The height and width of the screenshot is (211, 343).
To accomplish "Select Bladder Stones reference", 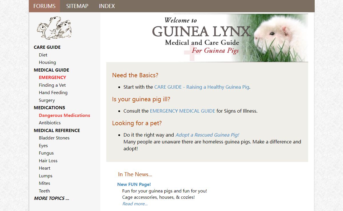I will (x=54, y=138).
